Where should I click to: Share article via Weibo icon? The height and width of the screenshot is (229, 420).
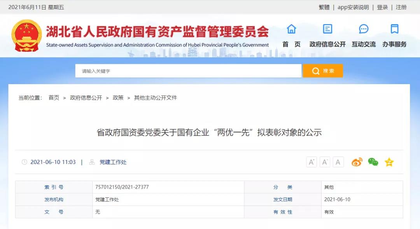[x=357, y=162]
